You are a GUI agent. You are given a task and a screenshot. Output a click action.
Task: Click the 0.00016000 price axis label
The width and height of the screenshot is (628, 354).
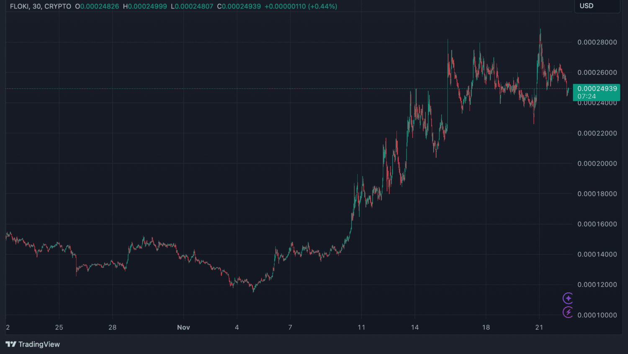pos(597,224)
